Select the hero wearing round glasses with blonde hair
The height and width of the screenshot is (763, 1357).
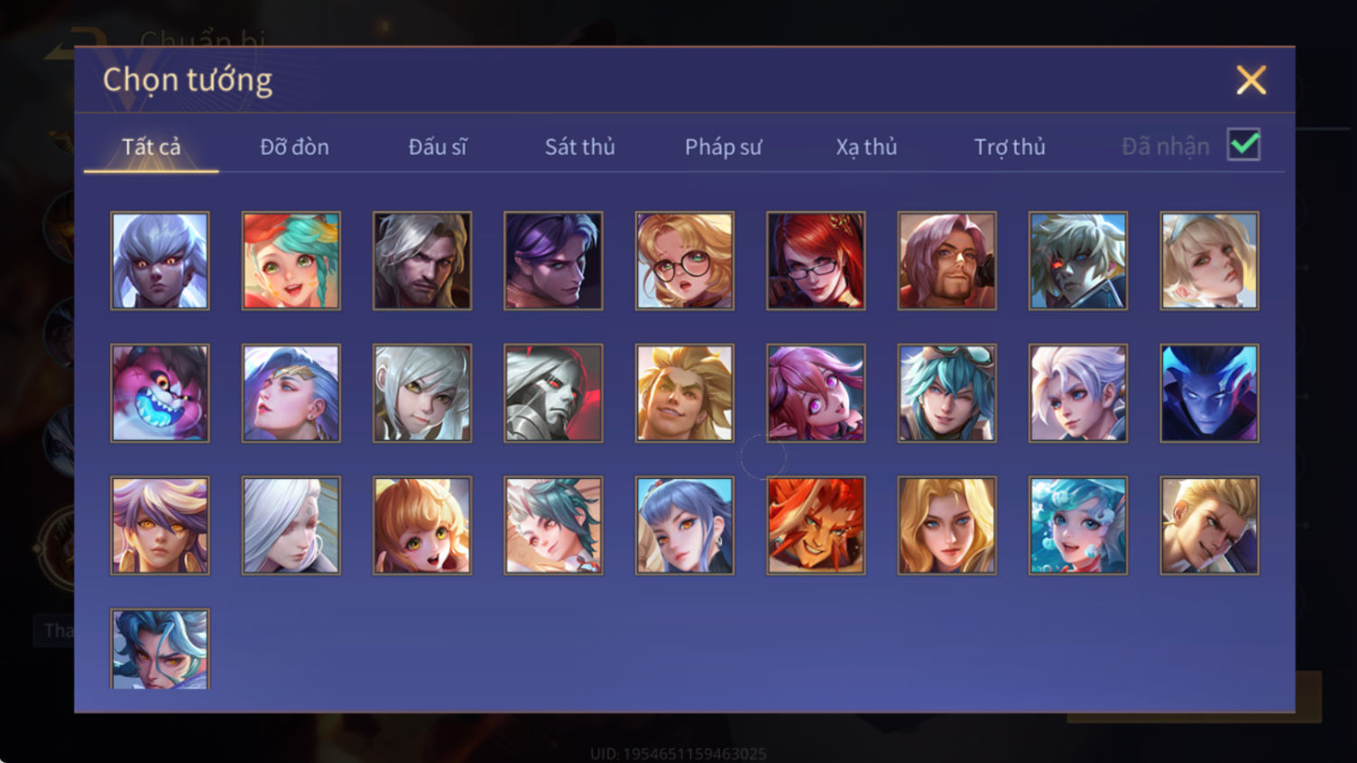tap(685, 261)
